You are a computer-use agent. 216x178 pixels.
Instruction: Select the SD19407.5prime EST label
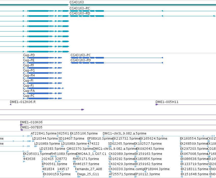click(71, 139)
